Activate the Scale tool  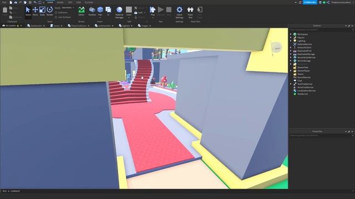pos(42,11)
